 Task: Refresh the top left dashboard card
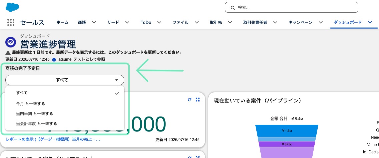pos(189,100)
